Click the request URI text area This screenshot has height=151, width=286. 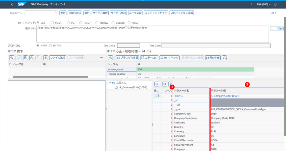pyautogui.click(x=152, y=34)
